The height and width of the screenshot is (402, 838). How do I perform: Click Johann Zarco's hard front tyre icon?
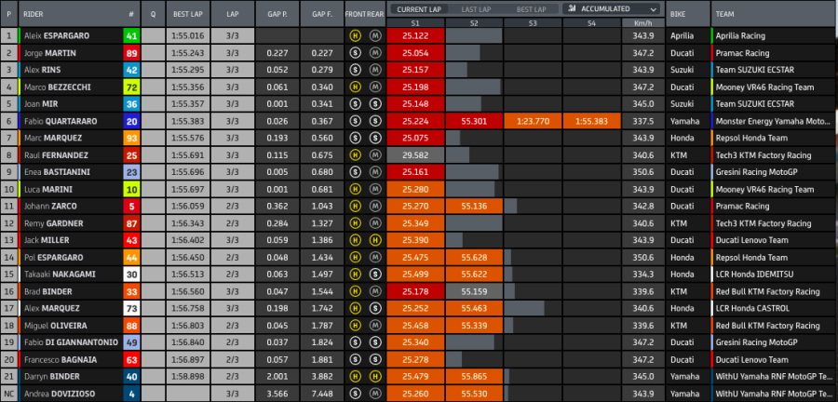pos(355,206)
